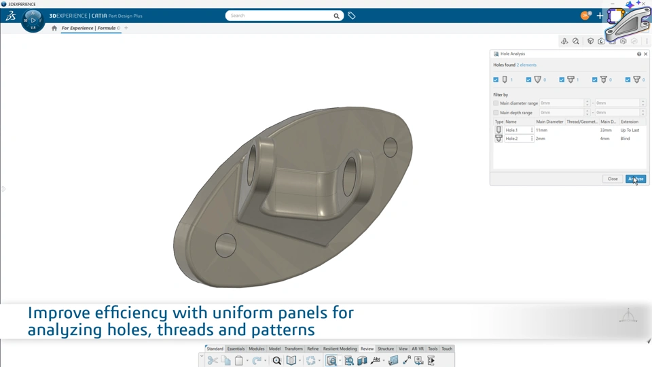Open the vertical dots view options
652x367 pixels.
point(647,41)
